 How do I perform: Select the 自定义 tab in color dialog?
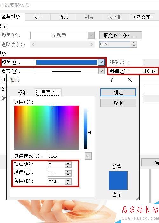click(48, 92)
